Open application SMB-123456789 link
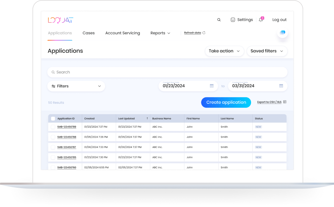 (x=67, y=127)
